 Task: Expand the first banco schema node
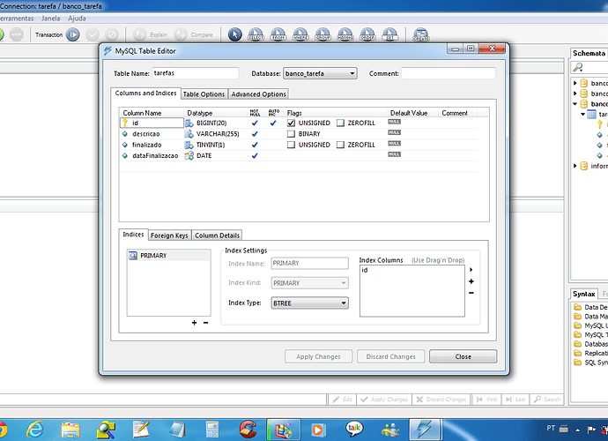(x=575, y=83)
